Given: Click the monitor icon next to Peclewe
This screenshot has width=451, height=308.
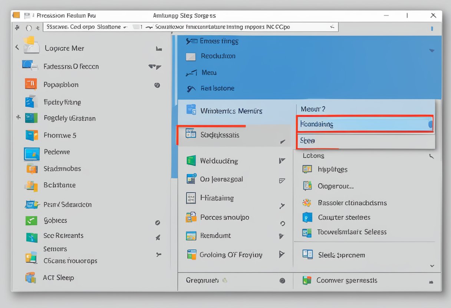Looking at the screenshot, I should [32, 154].
